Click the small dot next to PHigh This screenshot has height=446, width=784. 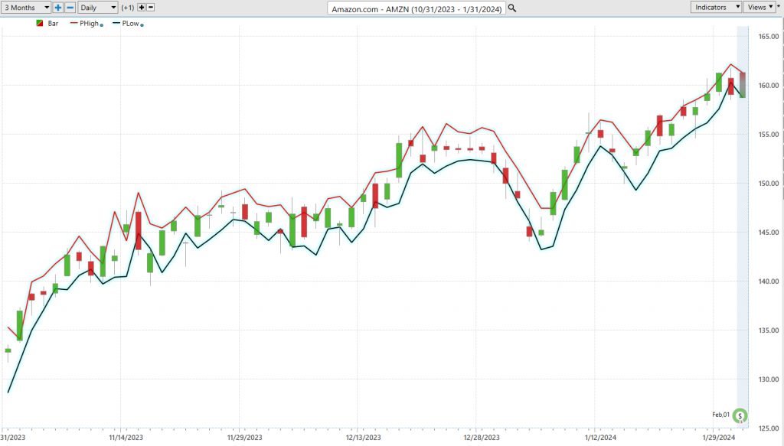pos(102,25)
